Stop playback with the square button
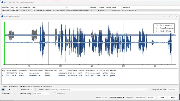Image resolution: width=180 pixels, height=101 pixels. point(10,90)
